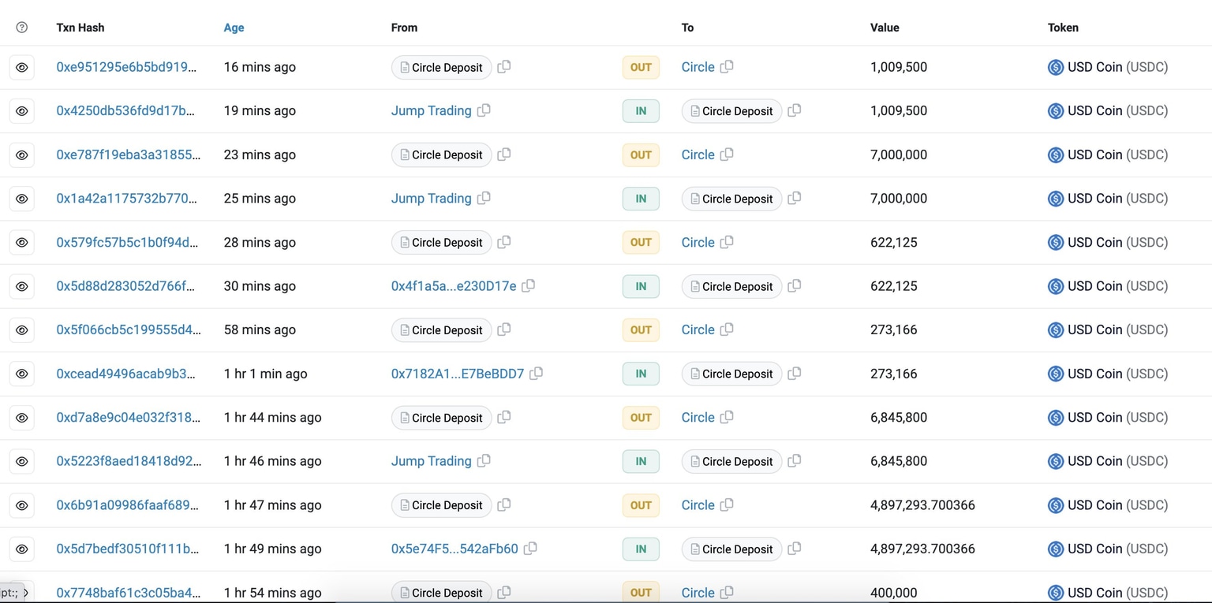Click the help question-mark icon in header

(21, 28)
